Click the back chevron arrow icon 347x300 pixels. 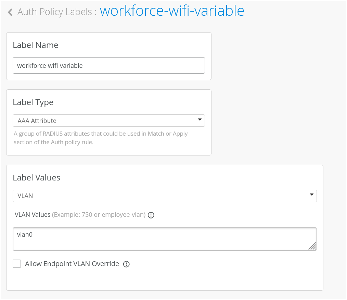[10, 12]
